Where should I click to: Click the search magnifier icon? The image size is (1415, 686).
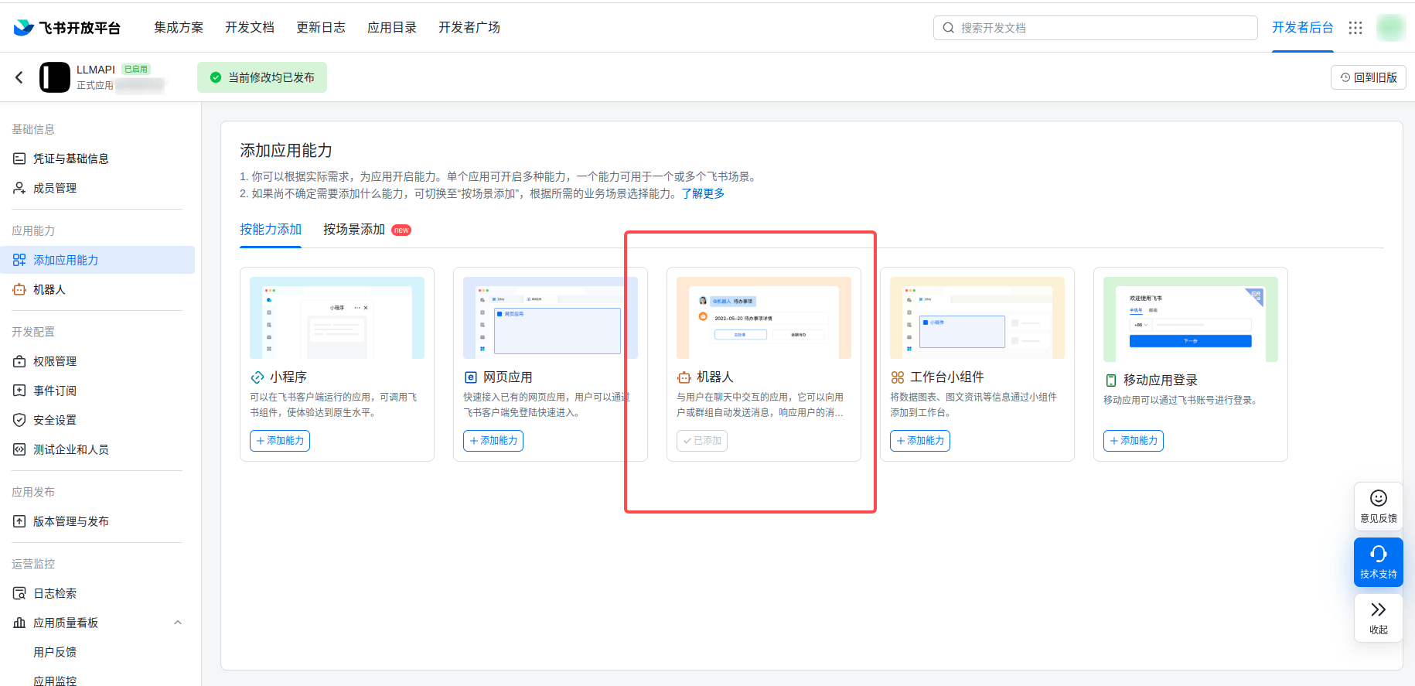pyautogui.click(x=949, y=28)
